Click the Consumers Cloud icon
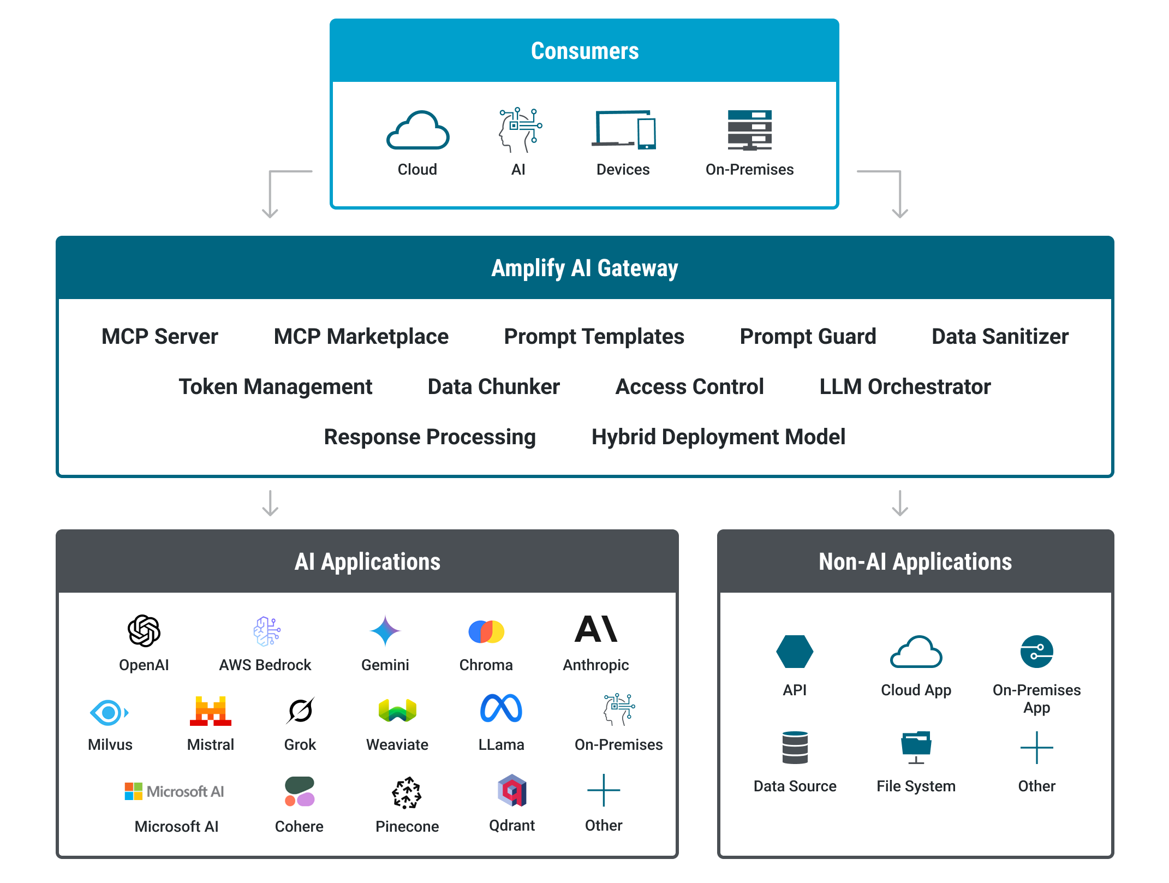1169x883 pixels. [x=417, y=131]
